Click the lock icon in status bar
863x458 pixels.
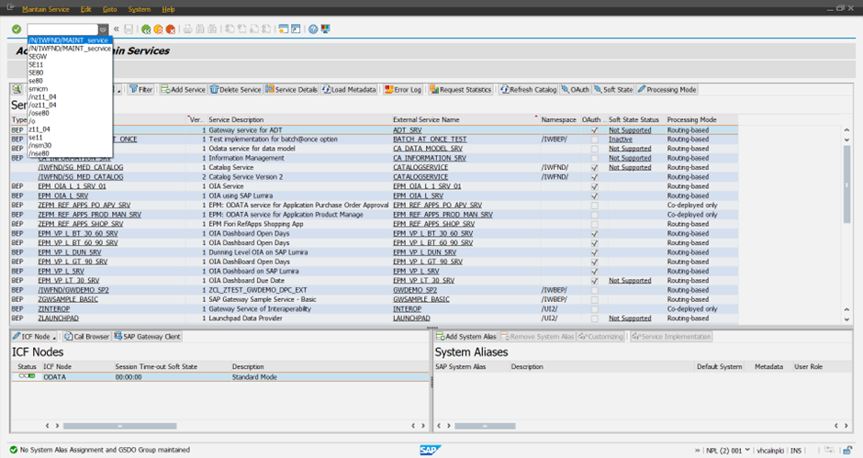[848, 451]
